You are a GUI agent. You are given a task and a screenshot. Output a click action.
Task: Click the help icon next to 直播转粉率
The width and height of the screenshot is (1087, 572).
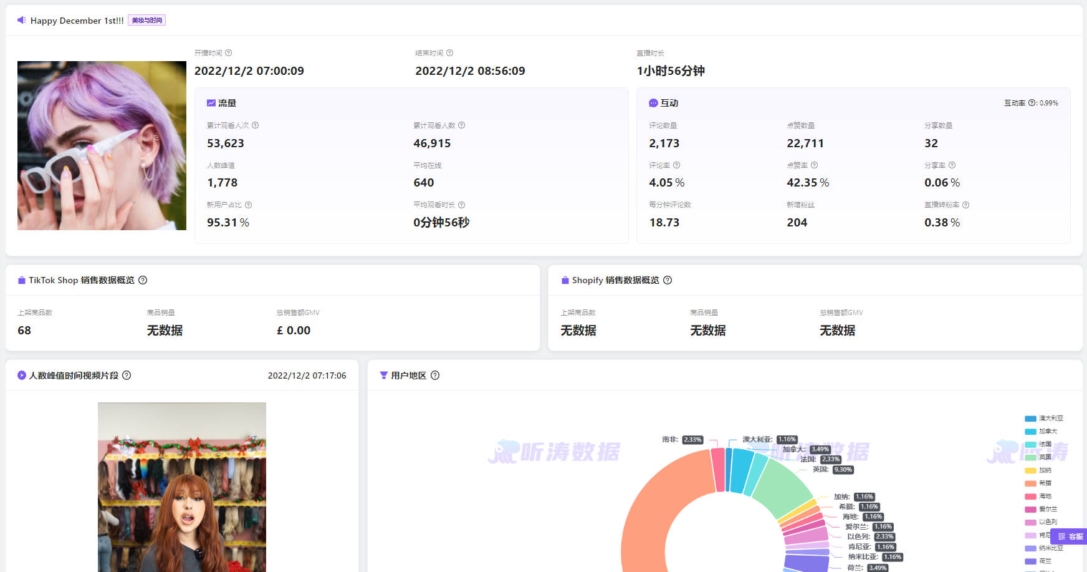point(965,205)
